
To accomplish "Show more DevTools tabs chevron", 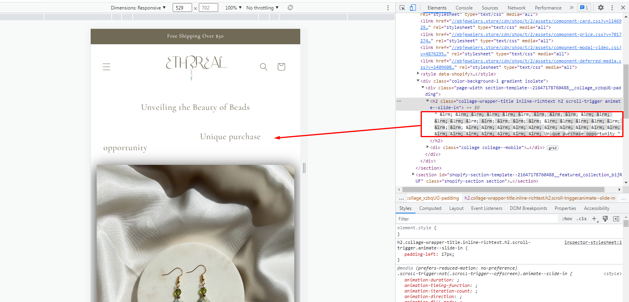I will point(572,8).
